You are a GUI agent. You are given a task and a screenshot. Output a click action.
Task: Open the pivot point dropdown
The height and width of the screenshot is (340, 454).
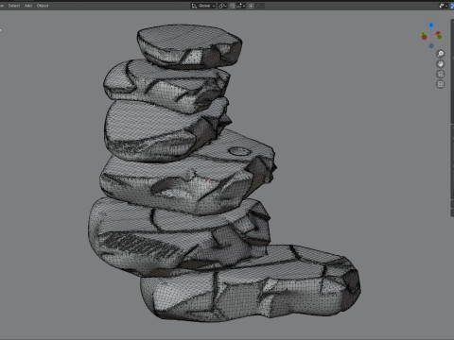tap(222, 6)
